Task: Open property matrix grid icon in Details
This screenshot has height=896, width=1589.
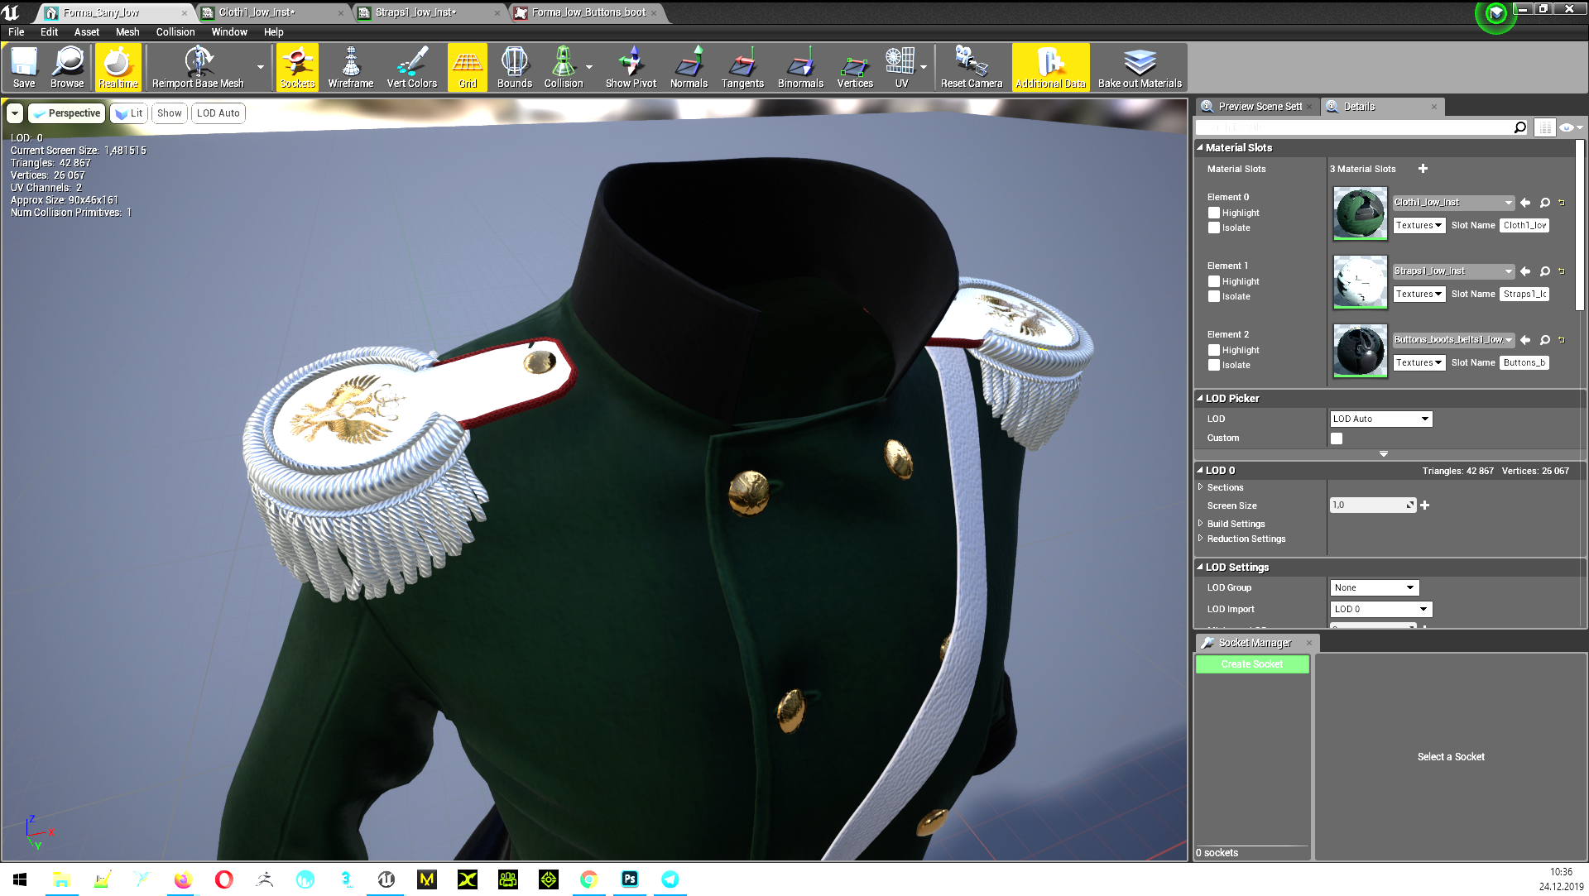Action: coord(1544,127)
